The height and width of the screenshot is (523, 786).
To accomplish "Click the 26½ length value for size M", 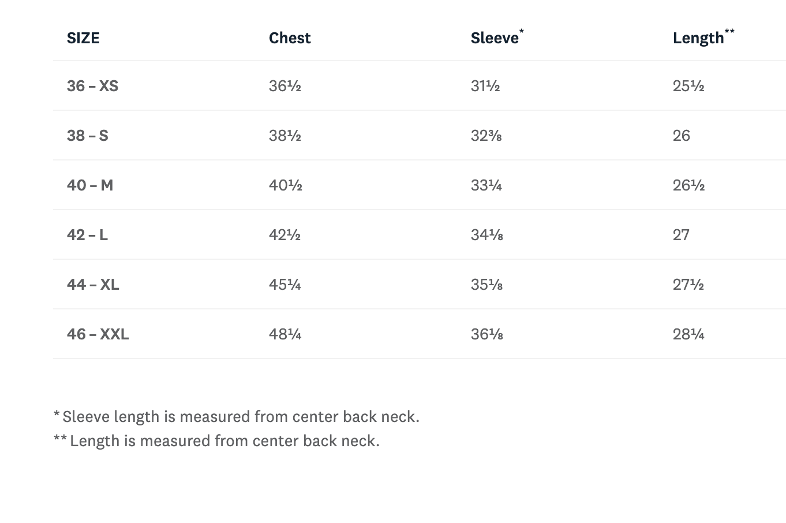I will pos(688,185).
